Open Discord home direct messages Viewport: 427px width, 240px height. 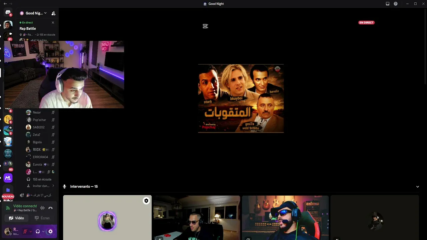coord(8,13)
